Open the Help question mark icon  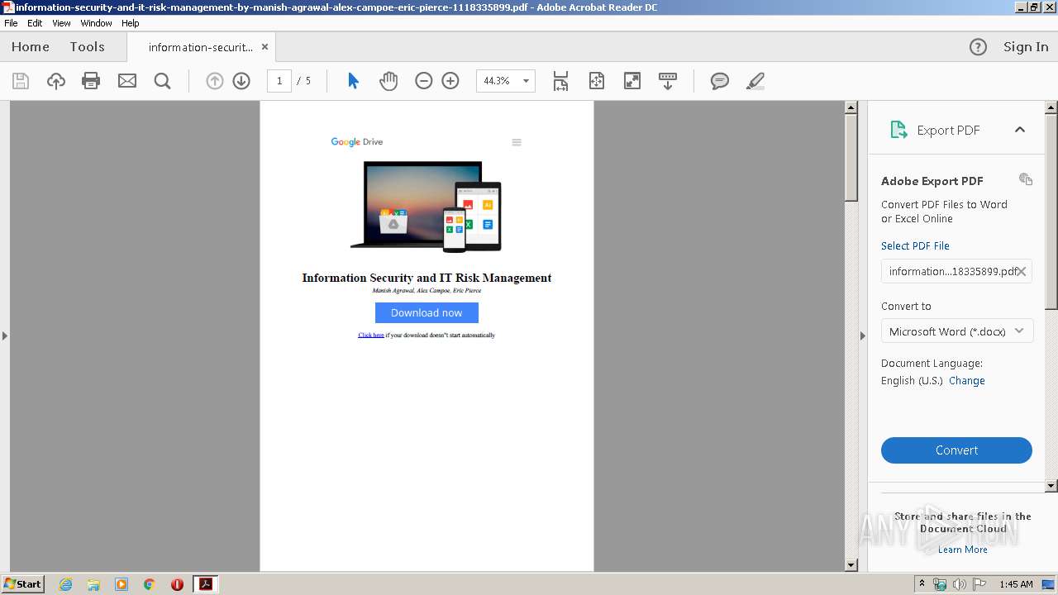(x=978, y=47)
